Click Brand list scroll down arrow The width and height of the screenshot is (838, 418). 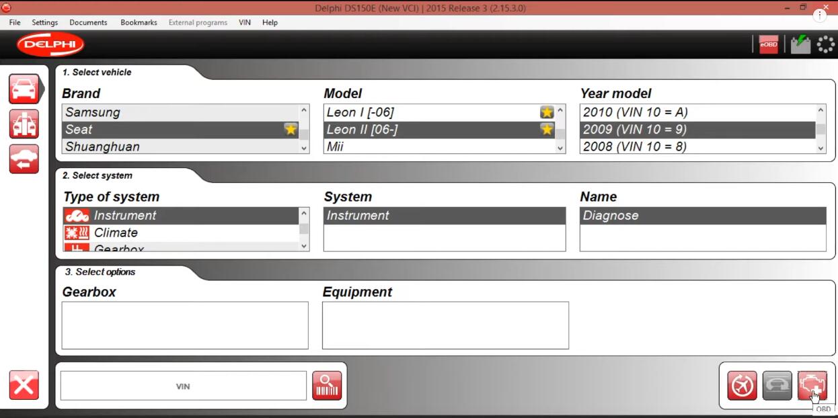(x=304, y=149)
